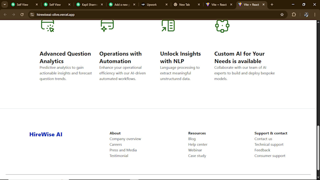This screenshot has height=180, width=320.
Task: Click the Custom AI puzzle-shaped icon
Action: (222, 26)
